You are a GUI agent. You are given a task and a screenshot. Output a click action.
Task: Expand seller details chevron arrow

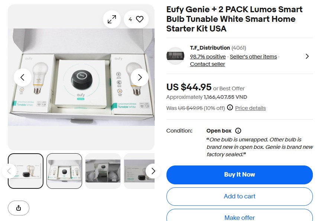tap(307, 56)
